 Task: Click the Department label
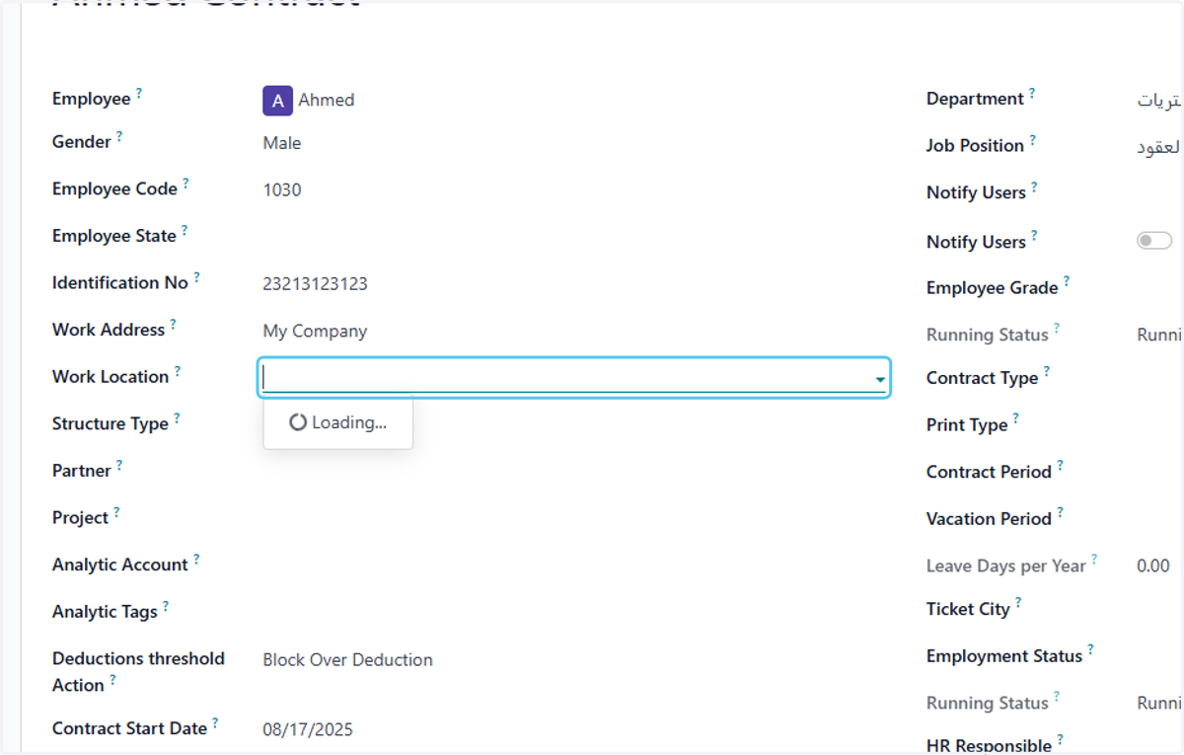coord(975,99)
